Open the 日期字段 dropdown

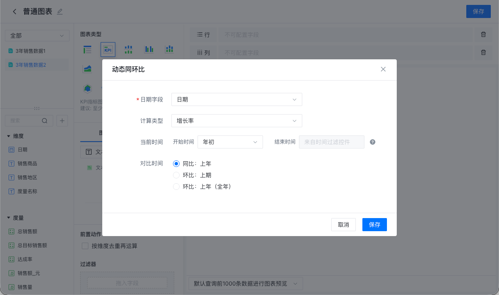tap(237, 99)
